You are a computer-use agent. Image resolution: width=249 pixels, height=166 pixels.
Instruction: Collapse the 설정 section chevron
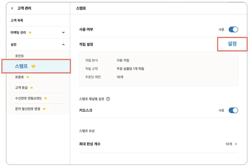pyautogui.click(x=63, y=44)
